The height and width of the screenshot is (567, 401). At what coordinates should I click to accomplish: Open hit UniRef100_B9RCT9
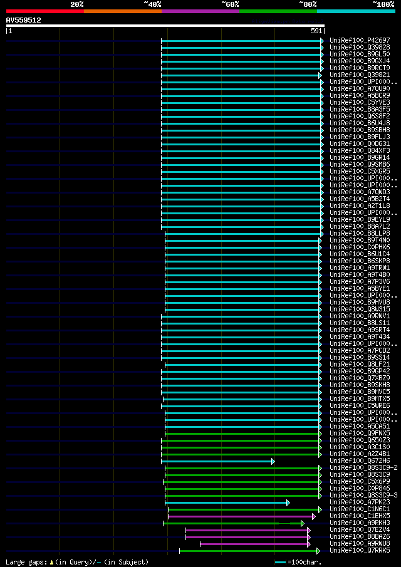pos(360,68)
